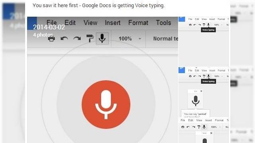Image resolution: width=255 pixels, height=143 pixels.
Task: Open the third thumbnail without a Docs logo
Action: click(x=204, y=130)
